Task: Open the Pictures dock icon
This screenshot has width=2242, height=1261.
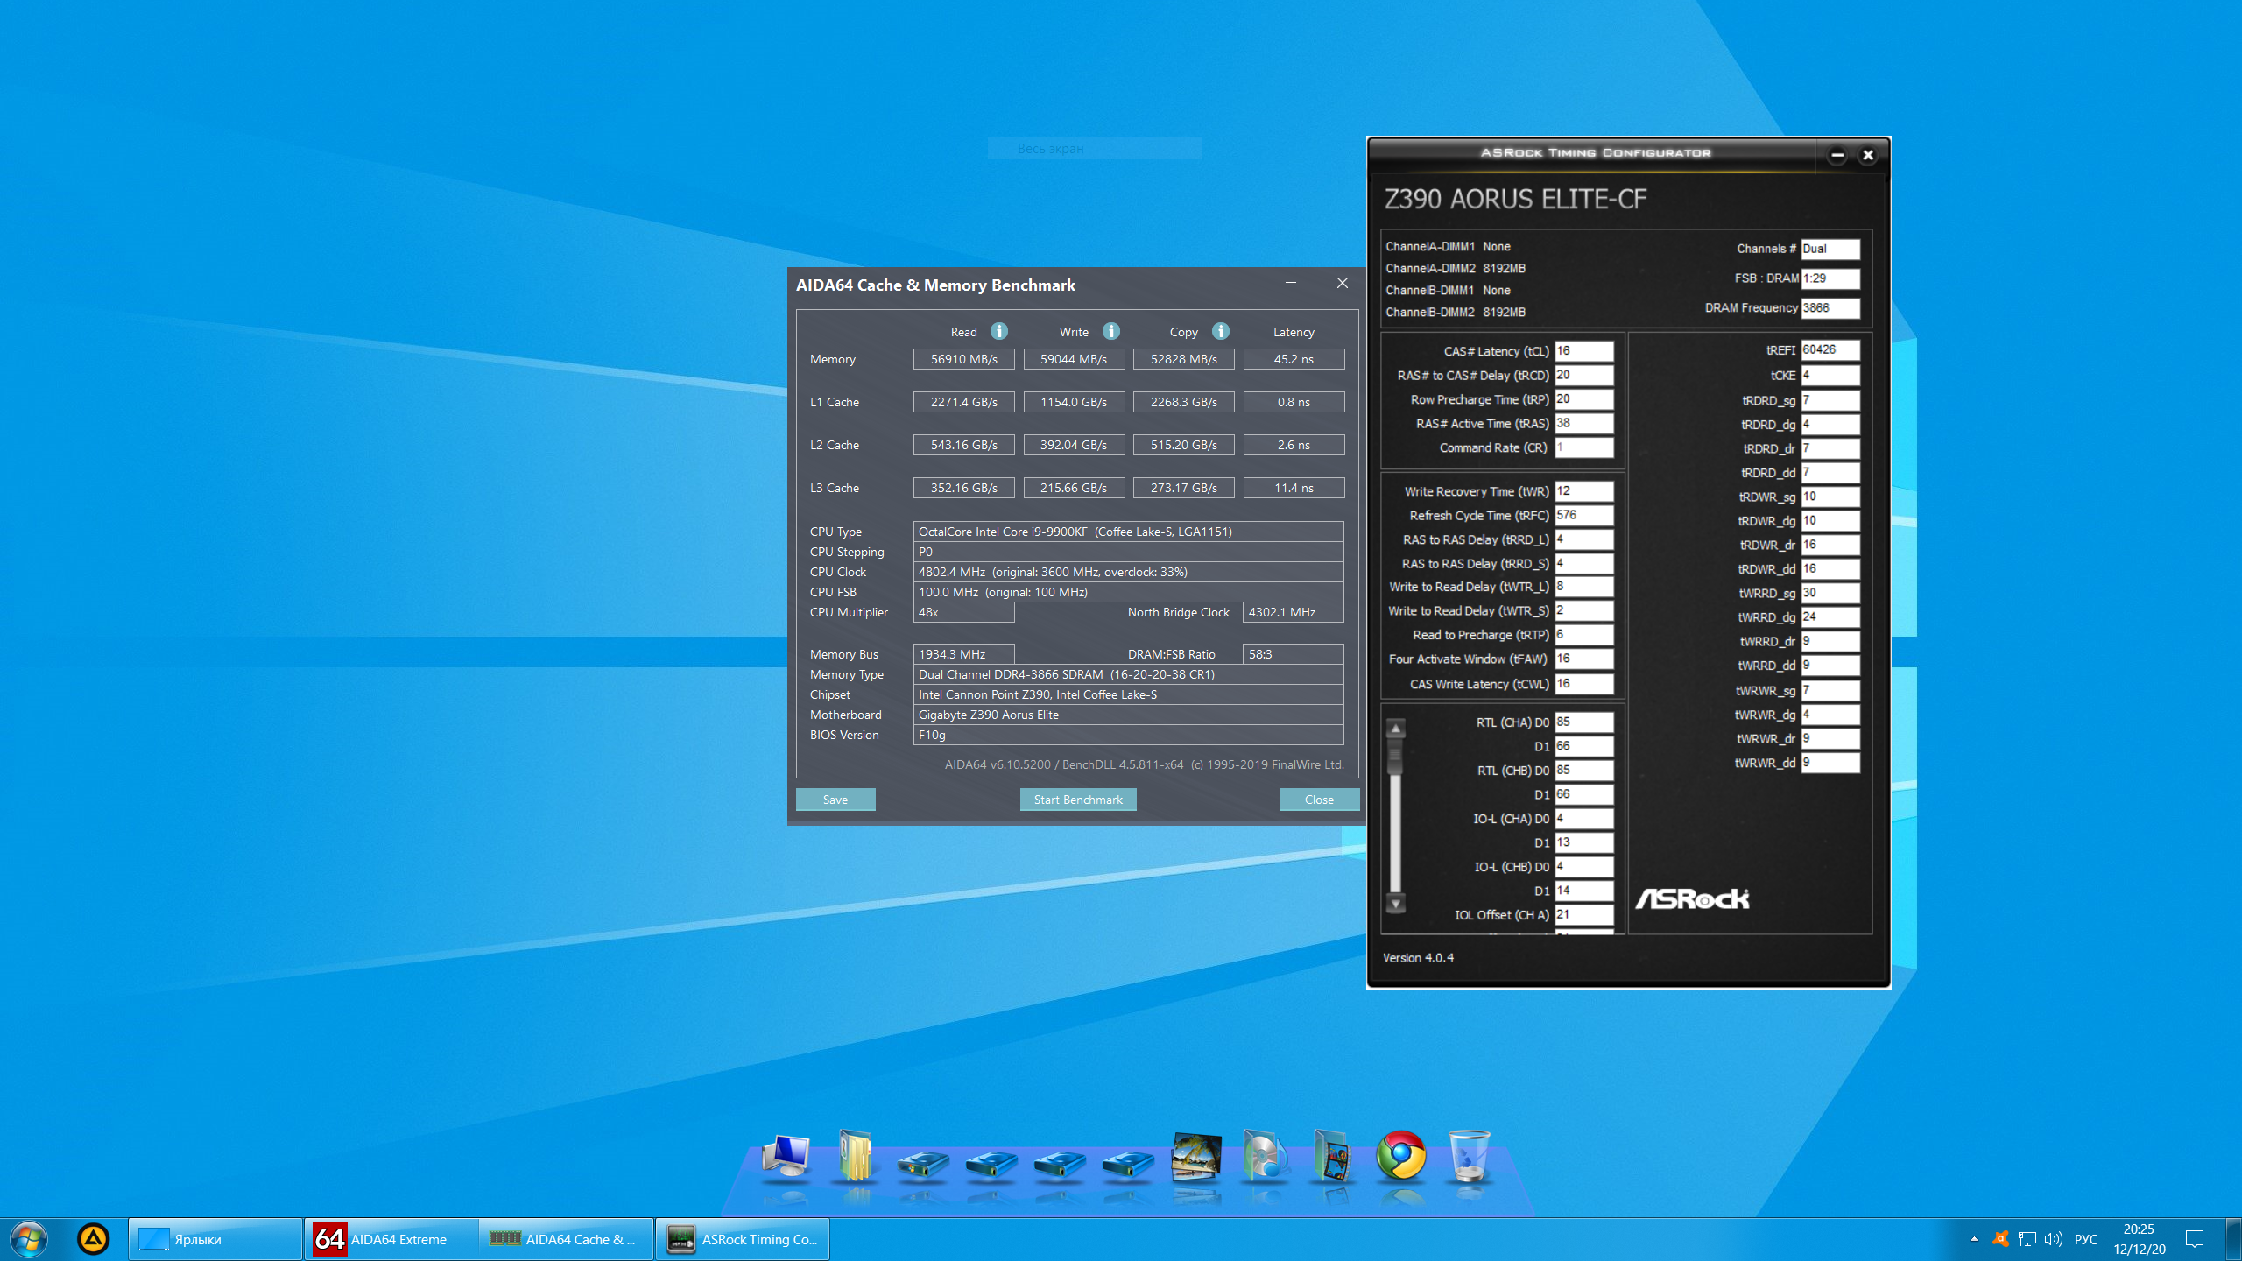Action: coord(1195,1156)
